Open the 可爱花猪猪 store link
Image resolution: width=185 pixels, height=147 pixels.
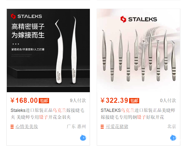pos(117,127)
